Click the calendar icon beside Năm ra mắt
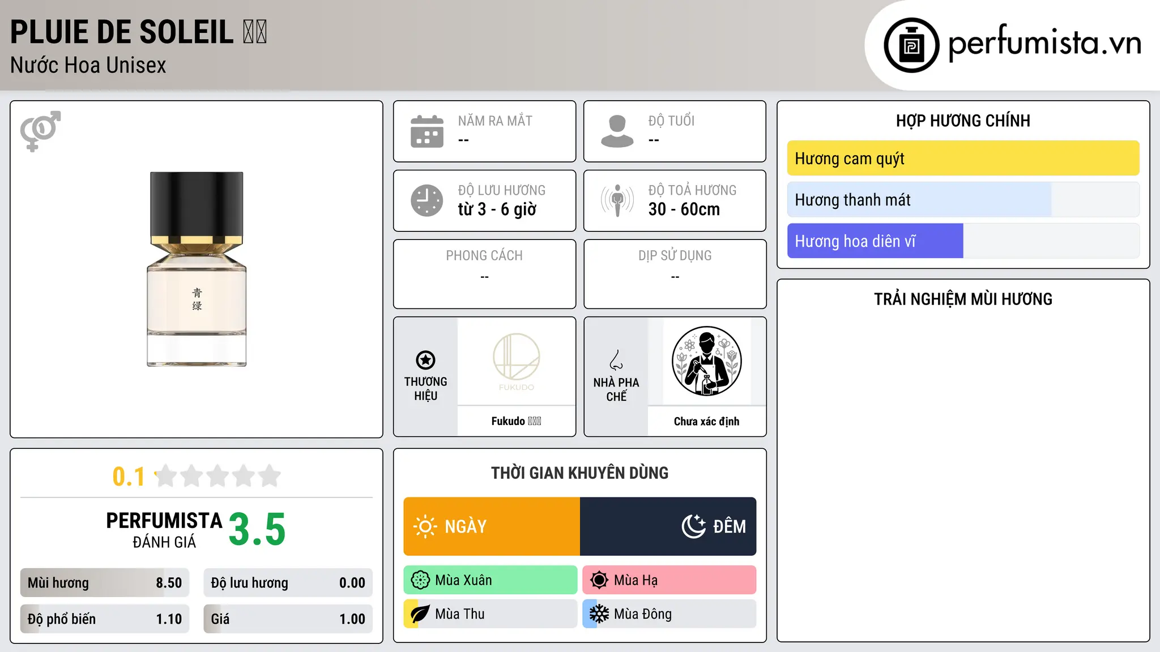Viewport: 1160px width, 652px height. coord(427,131)
